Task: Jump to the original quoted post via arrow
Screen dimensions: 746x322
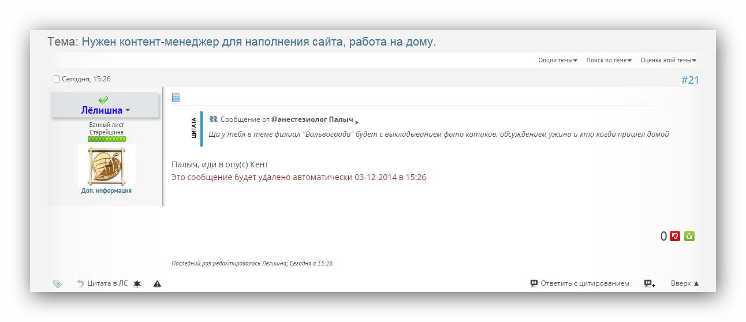Action: point(357,122)
